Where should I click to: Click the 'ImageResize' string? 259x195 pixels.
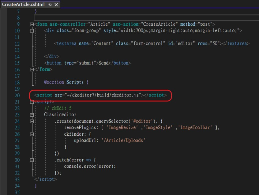pos(122,127)
